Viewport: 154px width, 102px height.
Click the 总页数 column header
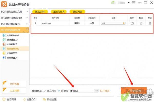pos(77,18)
